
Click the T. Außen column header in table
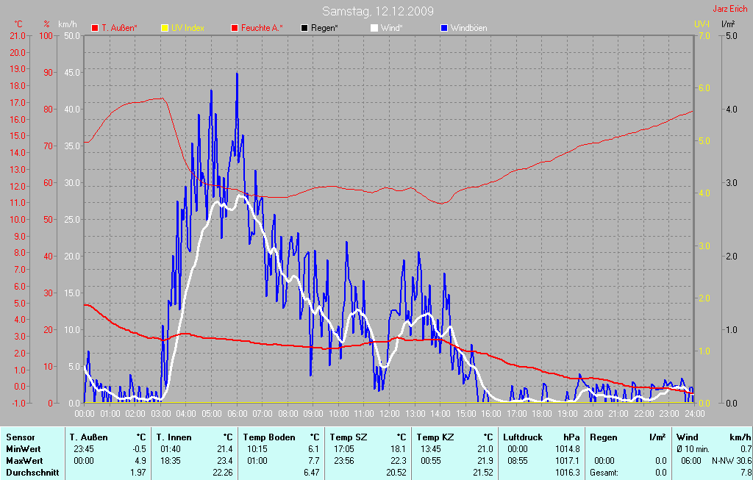tap(88, 437)
